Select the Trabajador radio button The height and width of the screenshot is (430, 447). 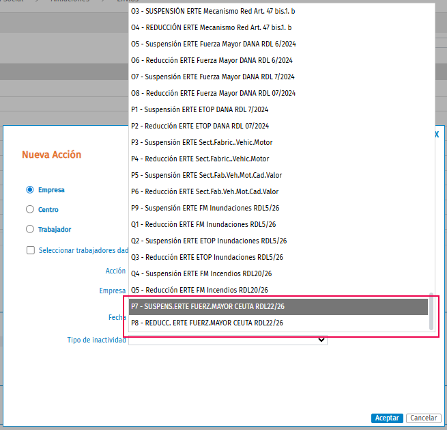coord(30,229)
